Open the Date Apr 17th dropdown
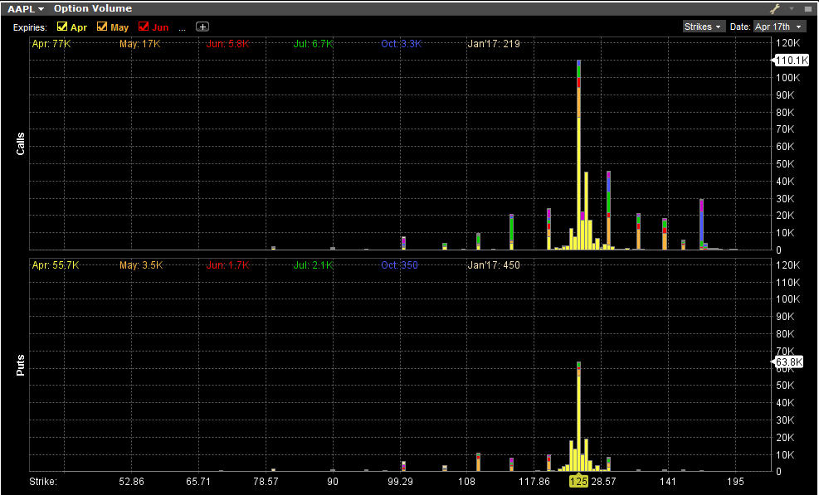 click(779, 27)
